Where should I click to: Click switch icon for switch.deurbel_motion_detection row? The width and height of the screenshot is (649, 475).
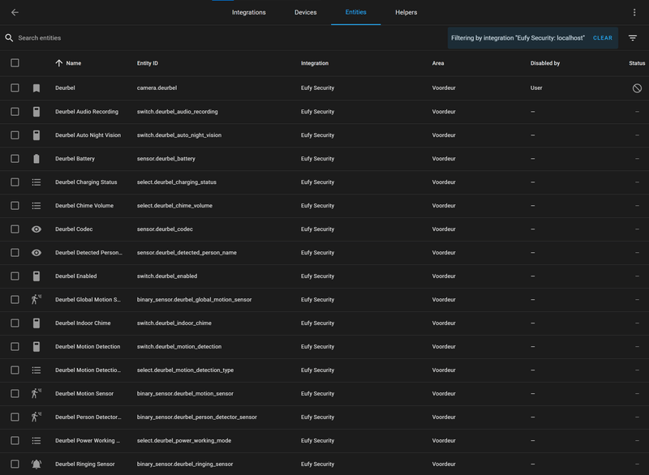point(37,346)
